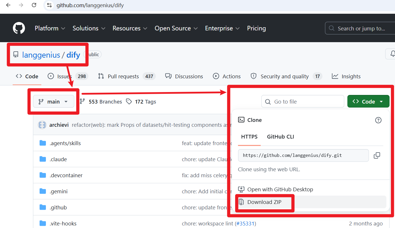This screenshot has height=228, width=395.
Task: Select the GitHub CLI clone tab
Action: click(x=281, y=137)
